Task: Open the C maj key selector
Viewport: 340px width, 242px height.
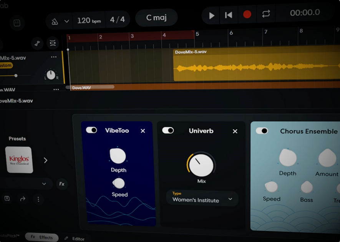Action: tap(156, 17)
